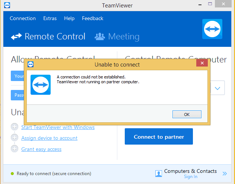Viewport: 235px width, 184px height.
Task: Open the Connection menu
Action: (23, 19)
